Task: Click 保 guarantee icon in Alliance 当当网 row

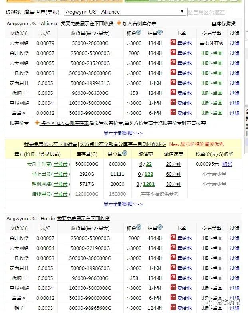Action: [173, 112]
